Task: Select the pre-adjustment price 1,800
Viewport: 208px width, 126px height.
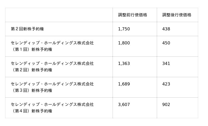Action: [124, 43]
